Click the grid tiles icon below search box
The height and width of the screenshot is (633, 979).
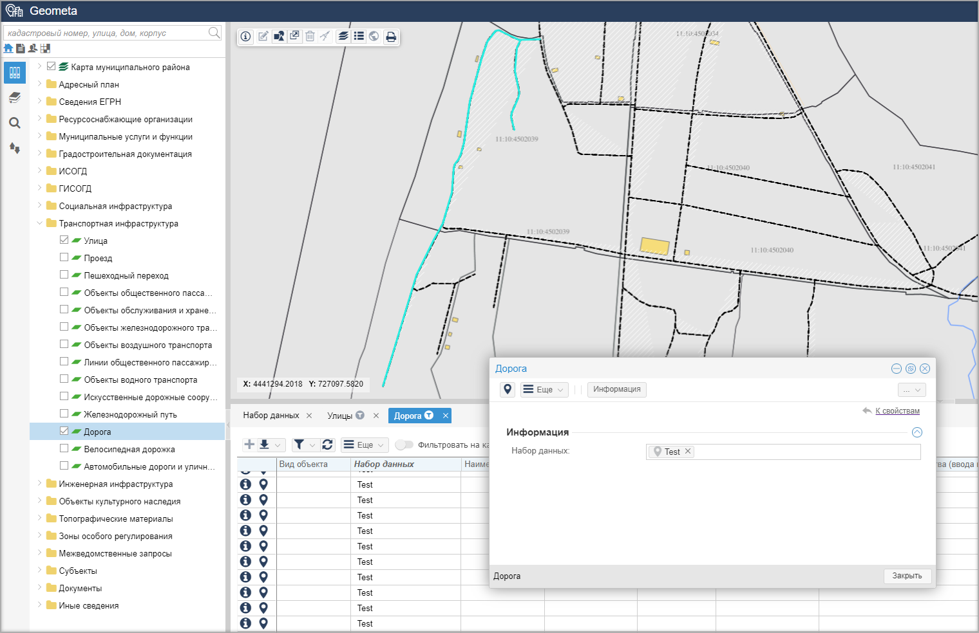coord(45,48)
